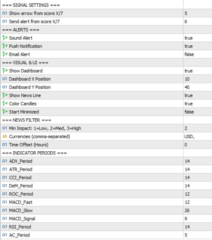Click the boolean icon beside Show Dashboard
Screen dimensions: 212x240
[x=5, y=71]
